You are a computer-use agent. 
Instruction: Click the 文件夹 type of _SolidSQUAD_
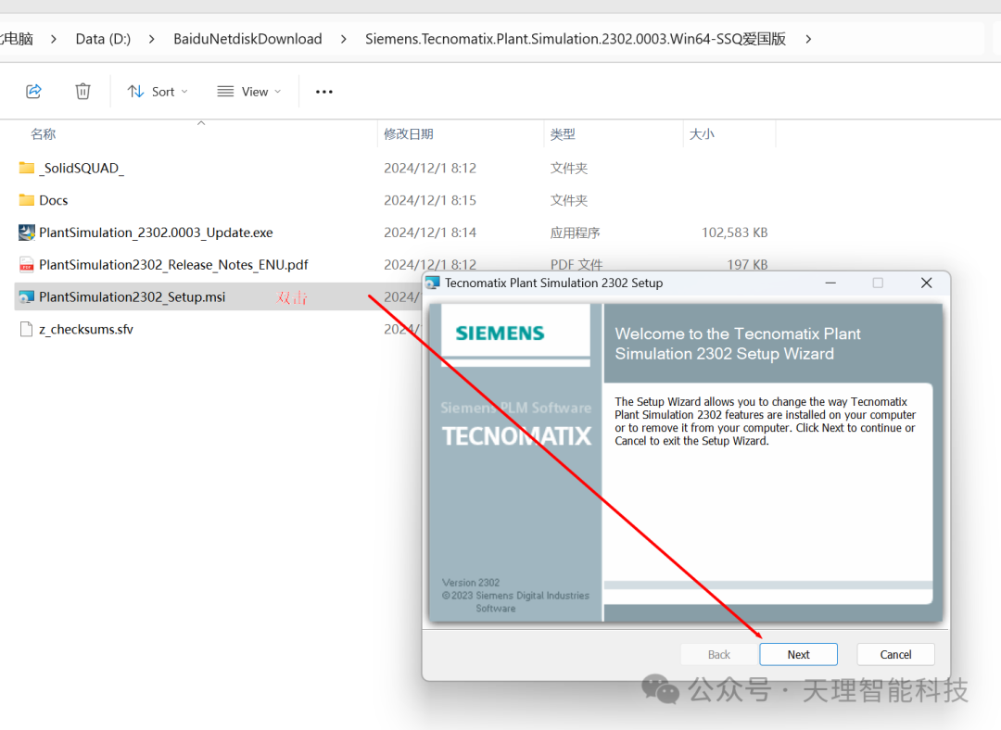pos(569,168)
